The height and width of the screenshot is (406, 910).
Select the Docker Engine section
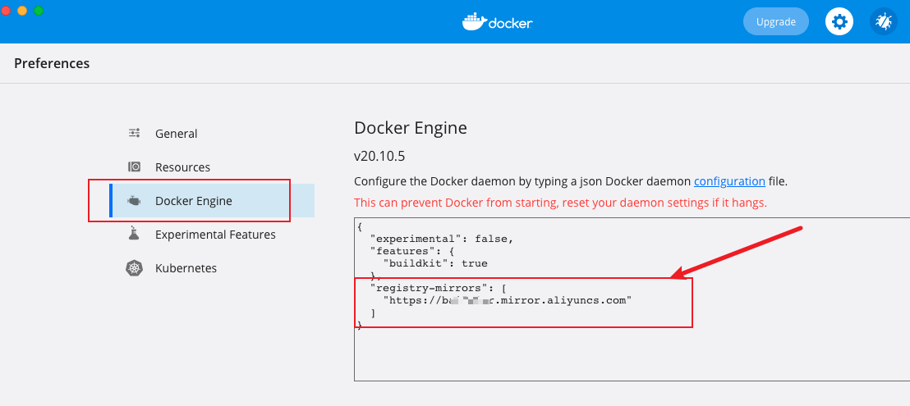pyautogui.click(x=212, y=201)
